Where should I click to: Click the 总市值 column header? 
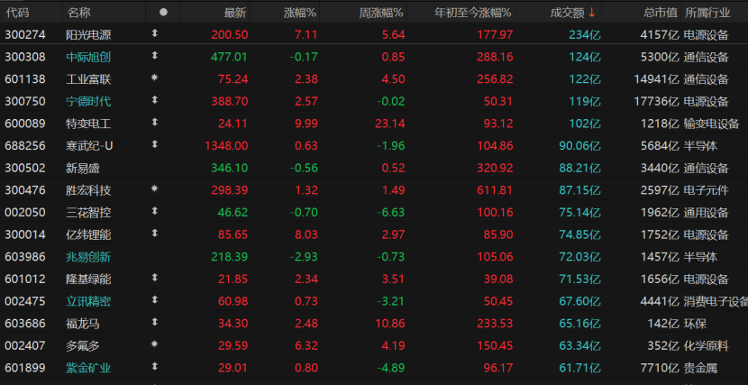pos(660,13)
